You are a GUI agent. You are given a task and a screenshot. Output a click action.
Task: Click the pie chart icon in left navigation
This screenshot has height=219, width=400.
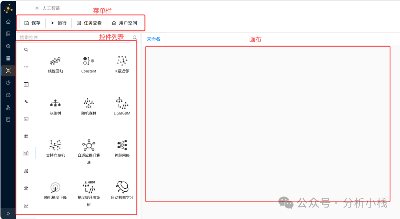point(8,83)
